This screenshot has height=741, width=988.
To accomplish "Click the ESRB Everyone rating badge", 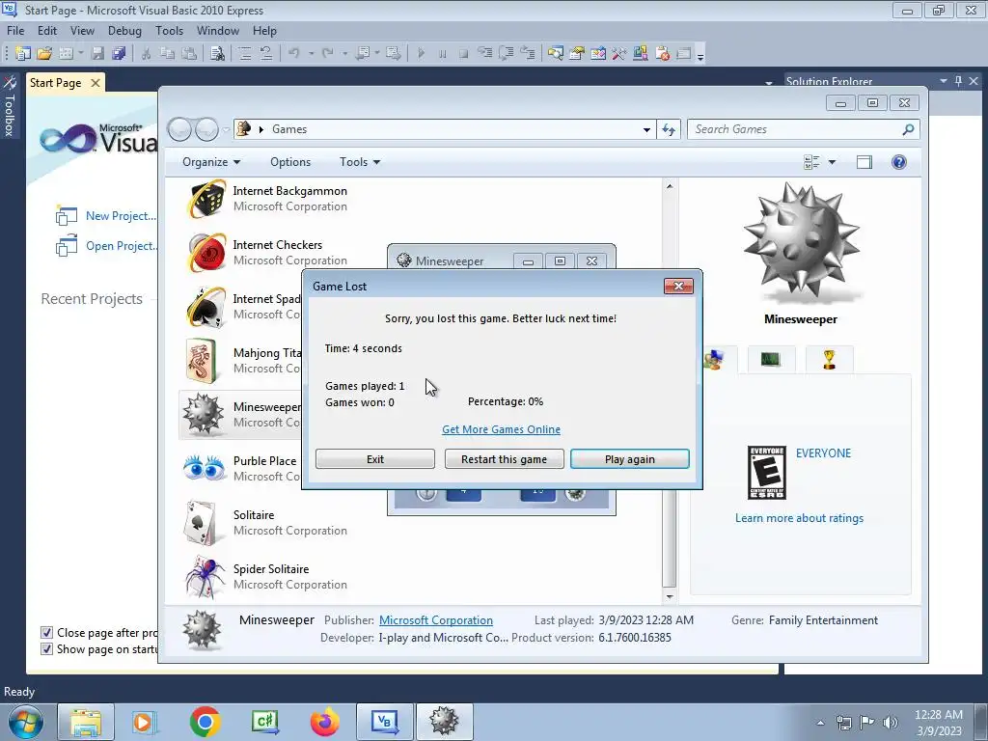I will pos(766,473).
